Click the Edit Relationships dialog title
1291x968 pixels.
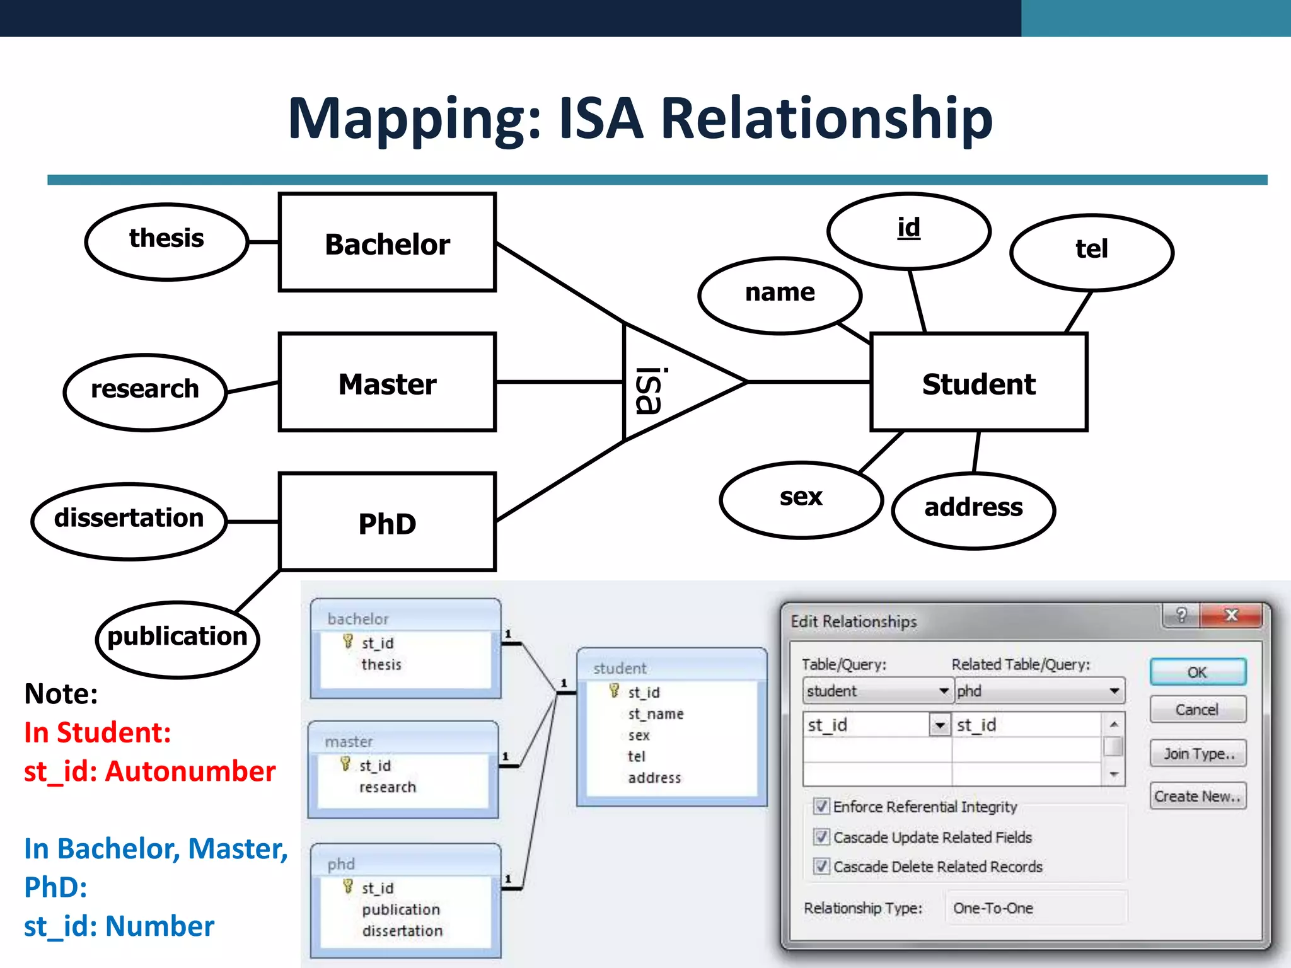[854, 621]
